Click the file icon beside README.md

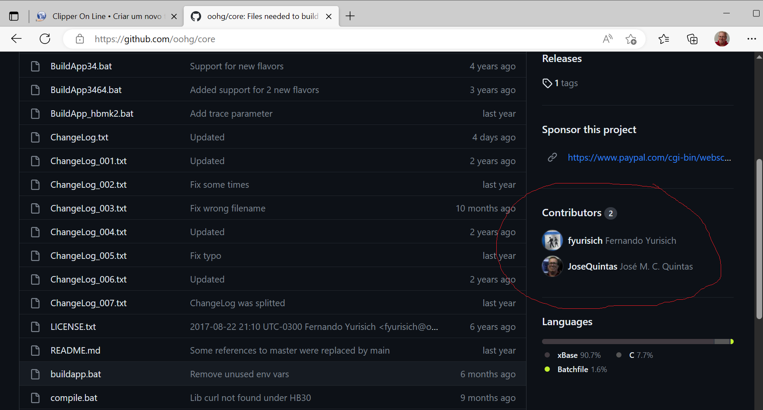click(x=35, y=351)
